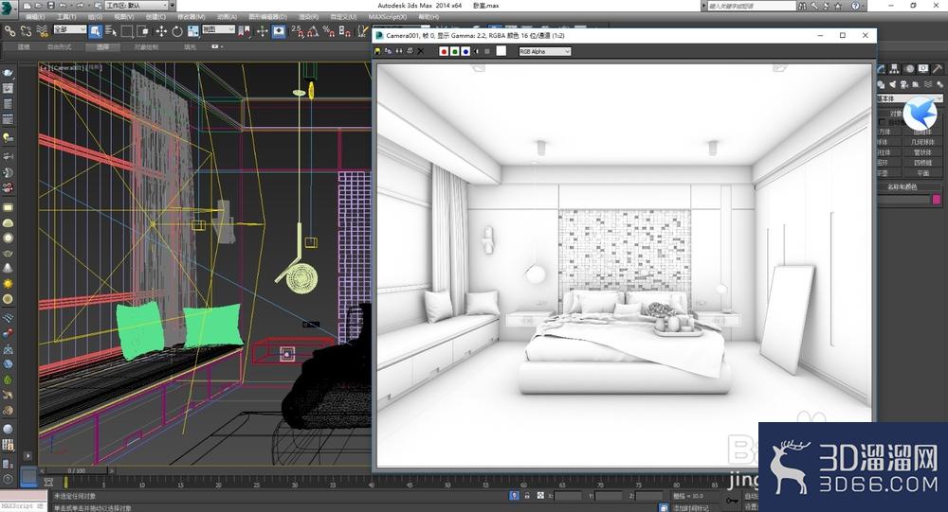The height and width of the screenshot is (512, 948).
Task: Expand the primitives type dropdown arrow
Action: pos(939,98)
